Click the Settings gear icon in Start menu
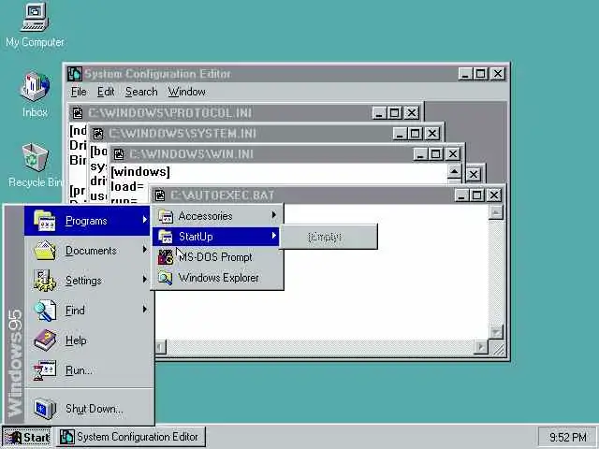Viewport: 599px width, 449px height. click(x=45, y=281)
